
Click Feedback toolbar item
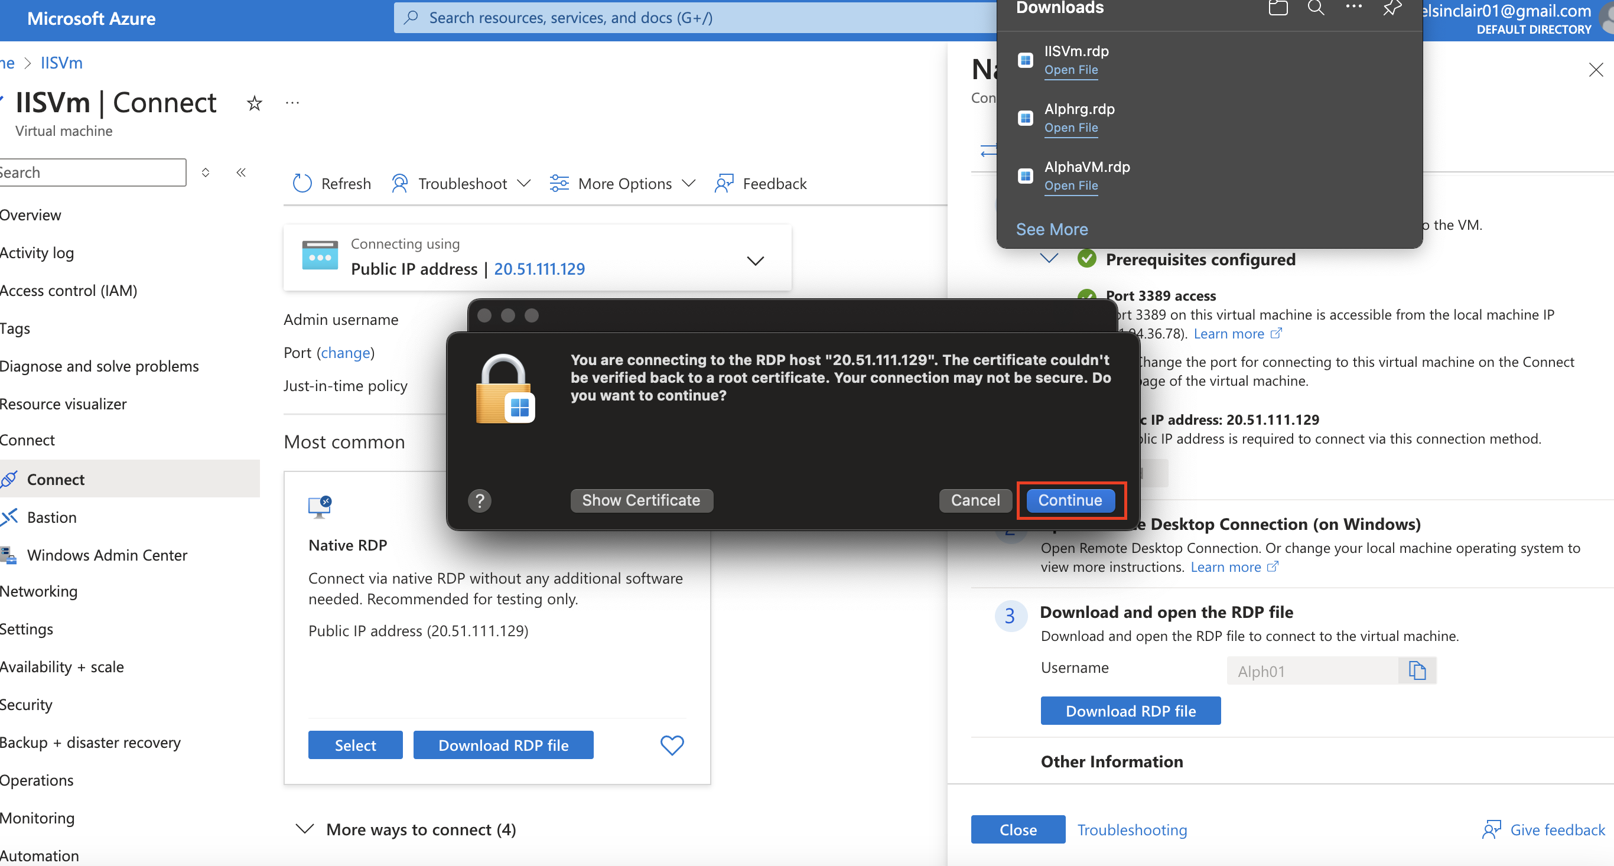pos(761,184)
